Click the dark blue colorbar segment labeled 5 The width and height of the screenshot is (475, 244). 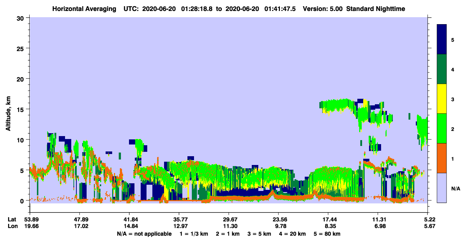[442, 40]
